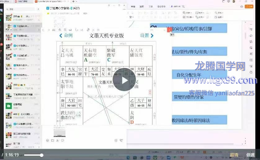Open the chat three-dot more menu

[124, 9]
